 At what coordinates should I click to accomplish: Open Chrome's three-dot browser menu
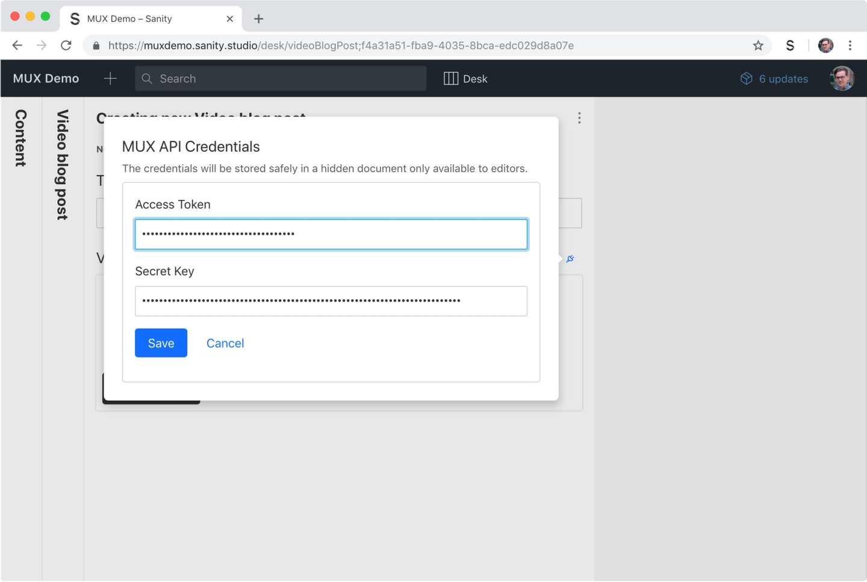pos(851,45)
